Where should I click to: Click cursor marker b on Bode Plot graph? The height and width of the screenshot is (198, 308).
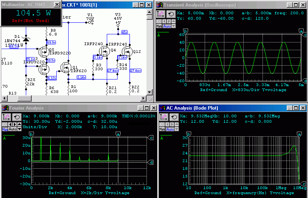(x=189, y=134)
